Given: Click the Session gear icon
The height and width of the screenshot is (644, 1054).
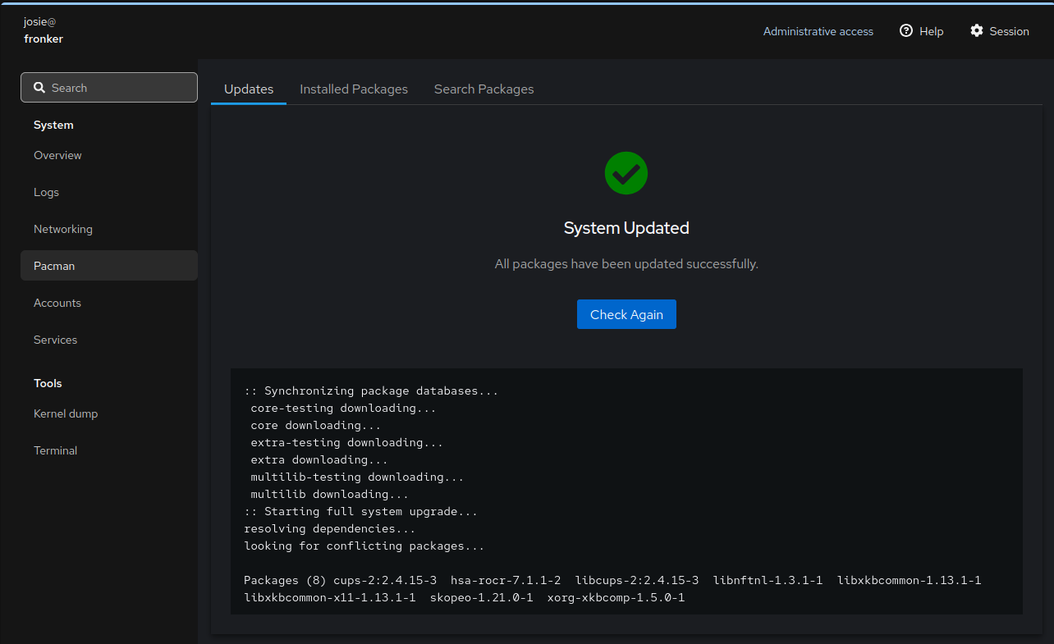Looking at the screenshot, I should [976, 31].
